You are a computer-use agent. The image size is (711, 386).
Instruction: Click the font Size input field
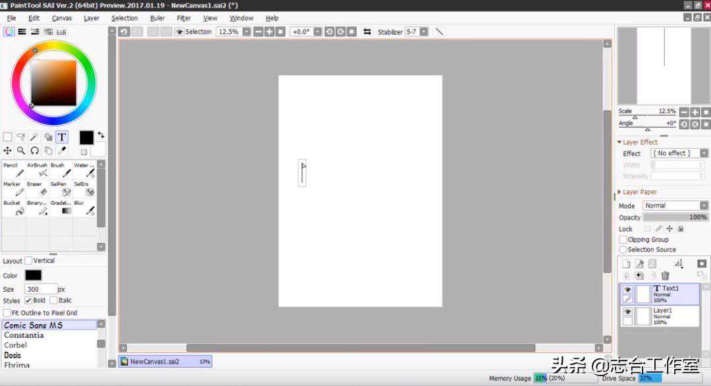tap(39, 289)
